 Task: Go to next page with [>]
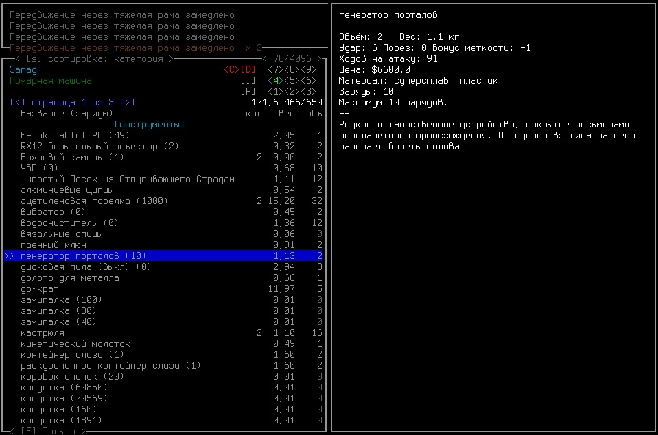pyautogui.click(x=127, y=102)
